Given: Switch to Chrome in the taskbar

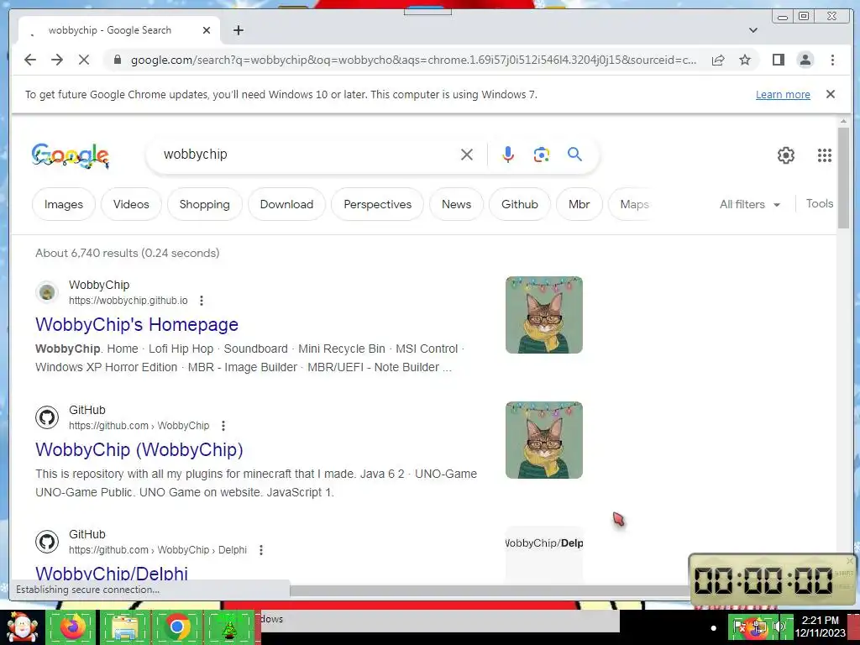Looking at the screenshot, I should (176, 627).
